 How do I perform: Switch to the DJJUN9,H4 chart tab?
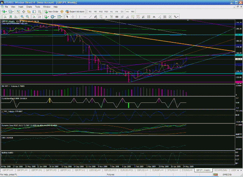click(187, 170)
